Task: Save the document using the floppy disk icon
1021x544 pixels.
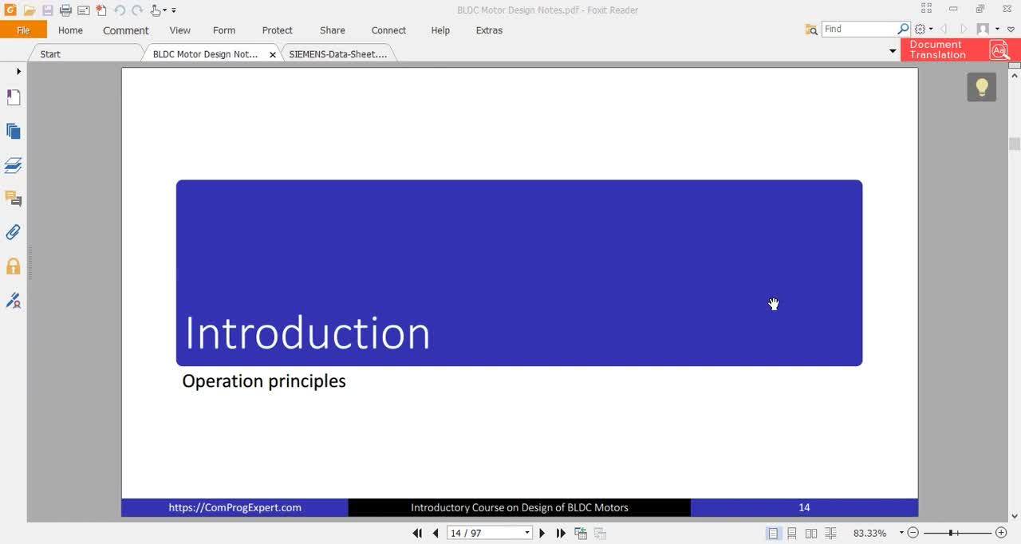Action: pos(48,10)
